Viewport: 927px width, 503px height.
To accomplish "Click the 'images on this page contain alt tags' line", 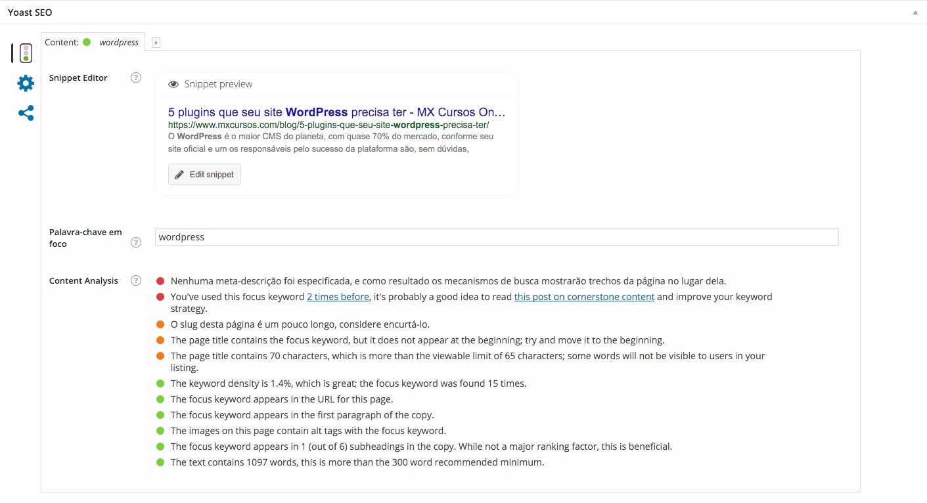I will [308, 431].
